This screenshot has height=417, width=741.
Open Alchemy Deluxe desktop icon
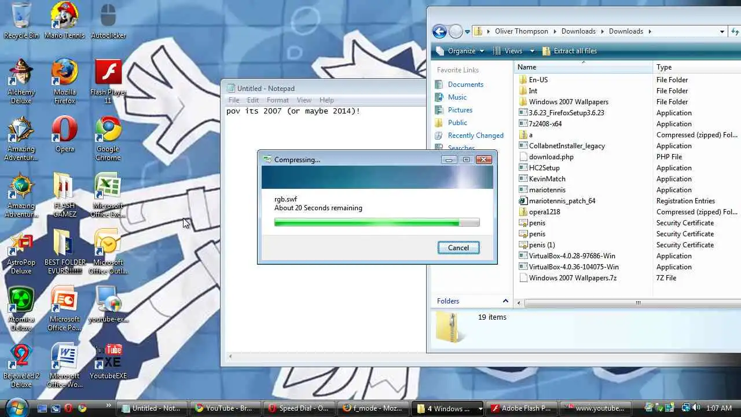[x=21, y=82]
